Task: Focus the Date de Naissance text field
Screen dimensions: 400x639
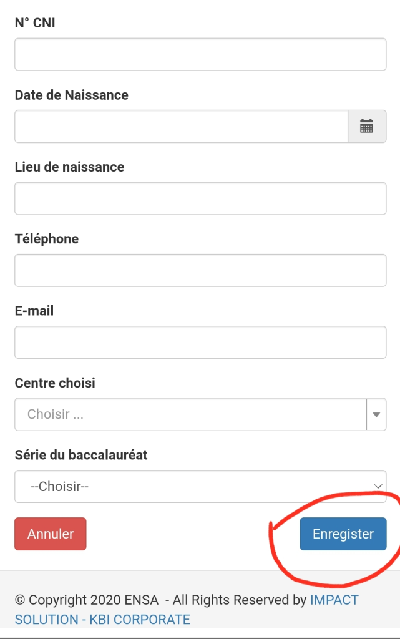Action: [181, 126]
